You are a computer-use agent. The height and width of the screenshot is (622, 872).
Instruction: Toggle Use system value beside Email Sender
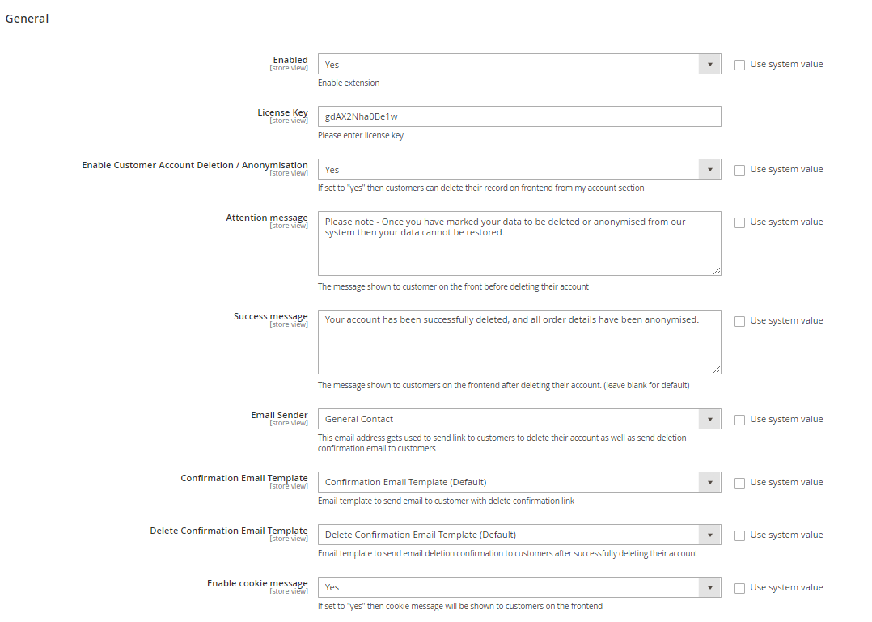coord(739,419)
